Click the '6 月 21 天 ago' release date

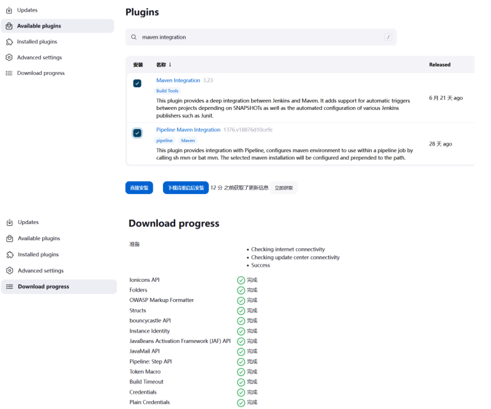(x=446, y=98)
